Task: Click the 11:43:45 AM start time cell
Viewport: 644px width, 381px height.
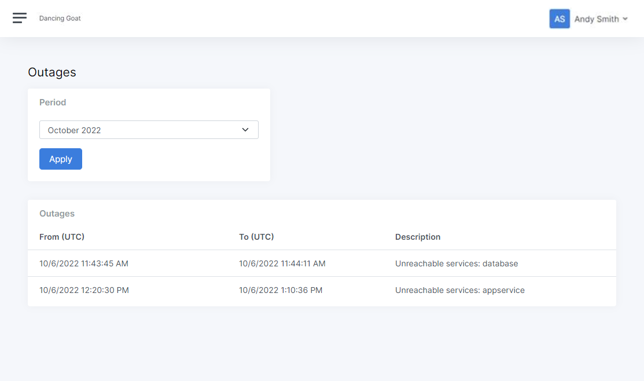Action: pos(84,263)
